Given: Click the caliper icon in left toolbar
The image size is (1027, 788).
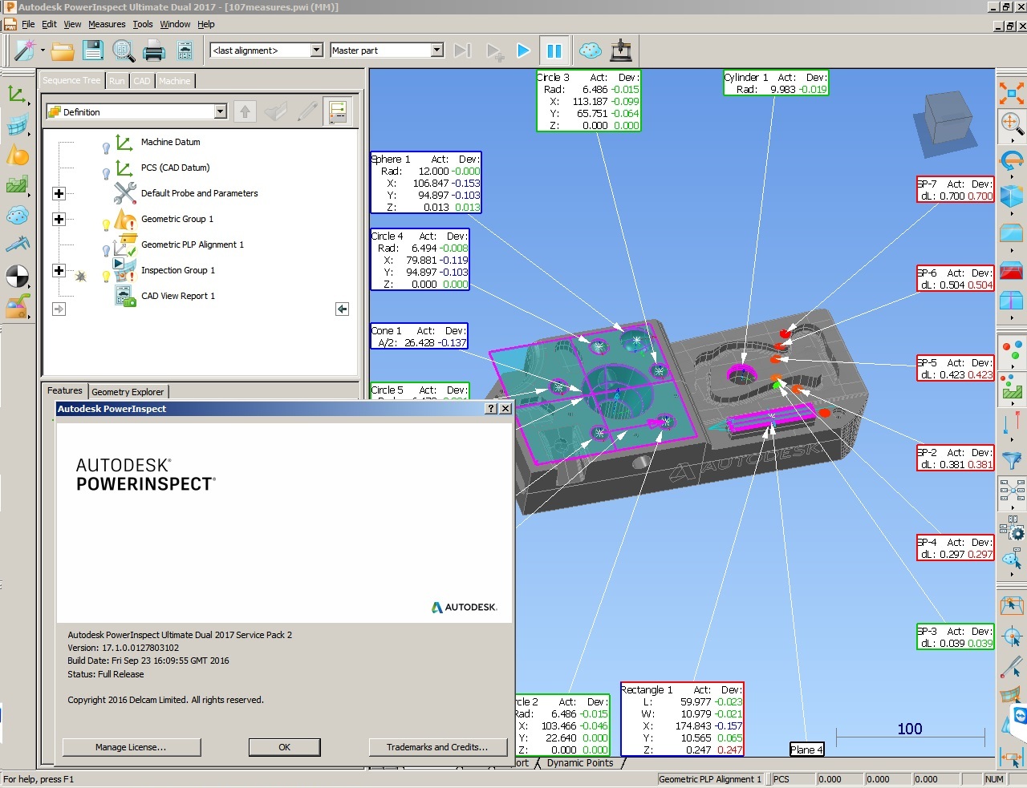Looking at the screenshot, I should point(17,244).
